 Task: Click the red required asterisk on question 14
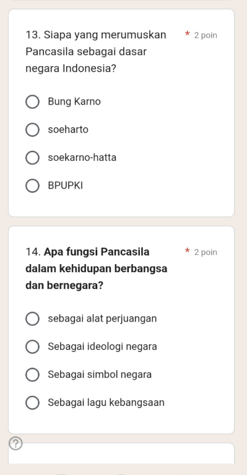click(188, 250)
